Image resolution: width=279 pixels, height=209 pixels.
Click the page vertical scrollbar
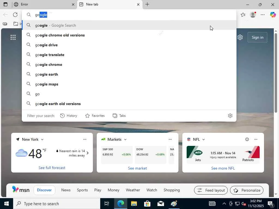(276, 73)
